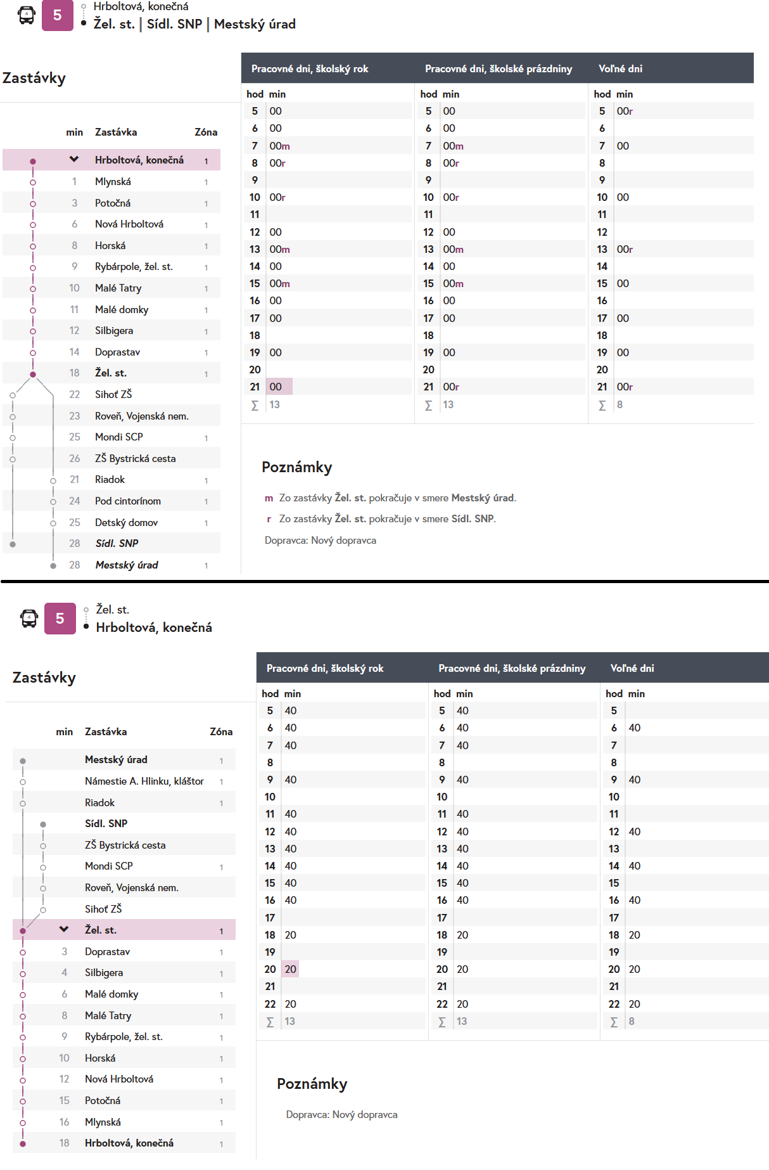
Task: Toggle chevron beside Žel. st. highlighted stop
Action: [x=64, y=929]
